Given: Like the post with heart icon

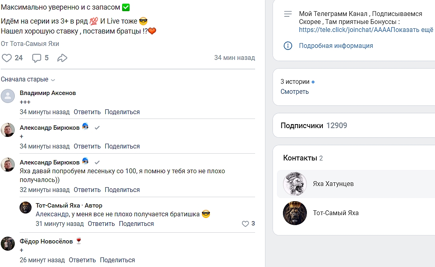Looking at the screenshot, I should click(7, 58).
